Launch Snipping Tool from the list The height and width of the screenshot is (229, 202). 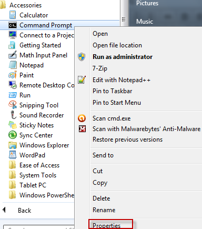pyautogui.click(x=39, y=105)
